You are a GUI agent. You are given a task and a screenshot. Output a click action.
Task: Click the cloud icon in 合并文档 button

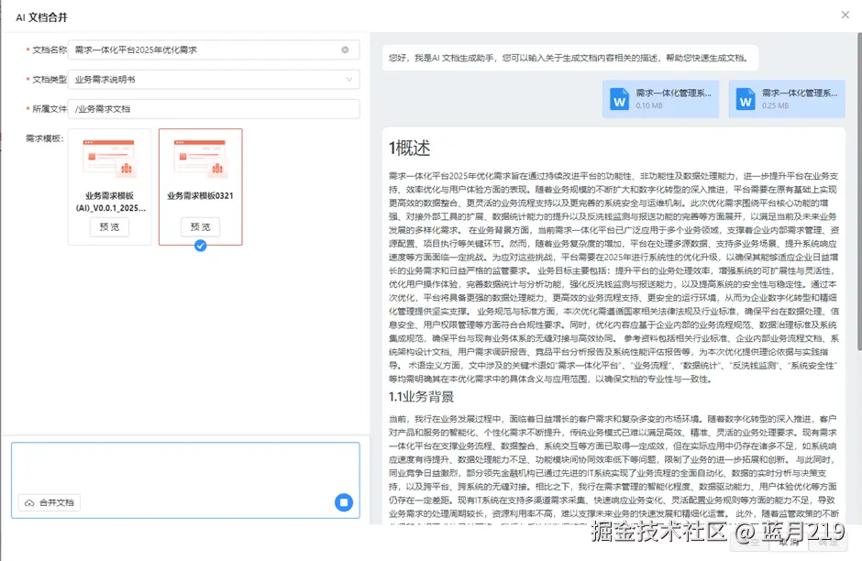pyautogui.click(x=29, y=502)
